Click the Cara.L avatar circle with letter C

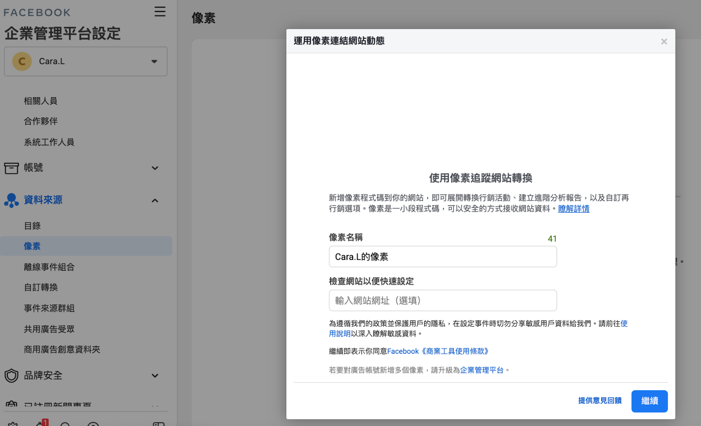coord(22,61)
